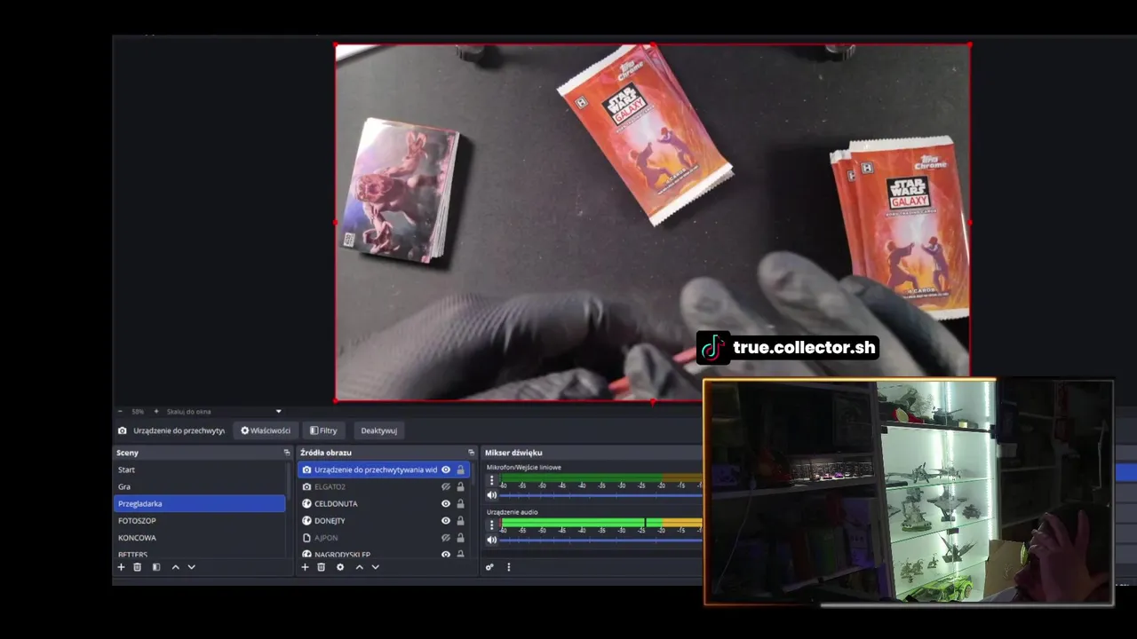The image size is (1137, 639).
Task: Click the browser globe icon of CELDONUTA
Action: (x=306, y=503)
